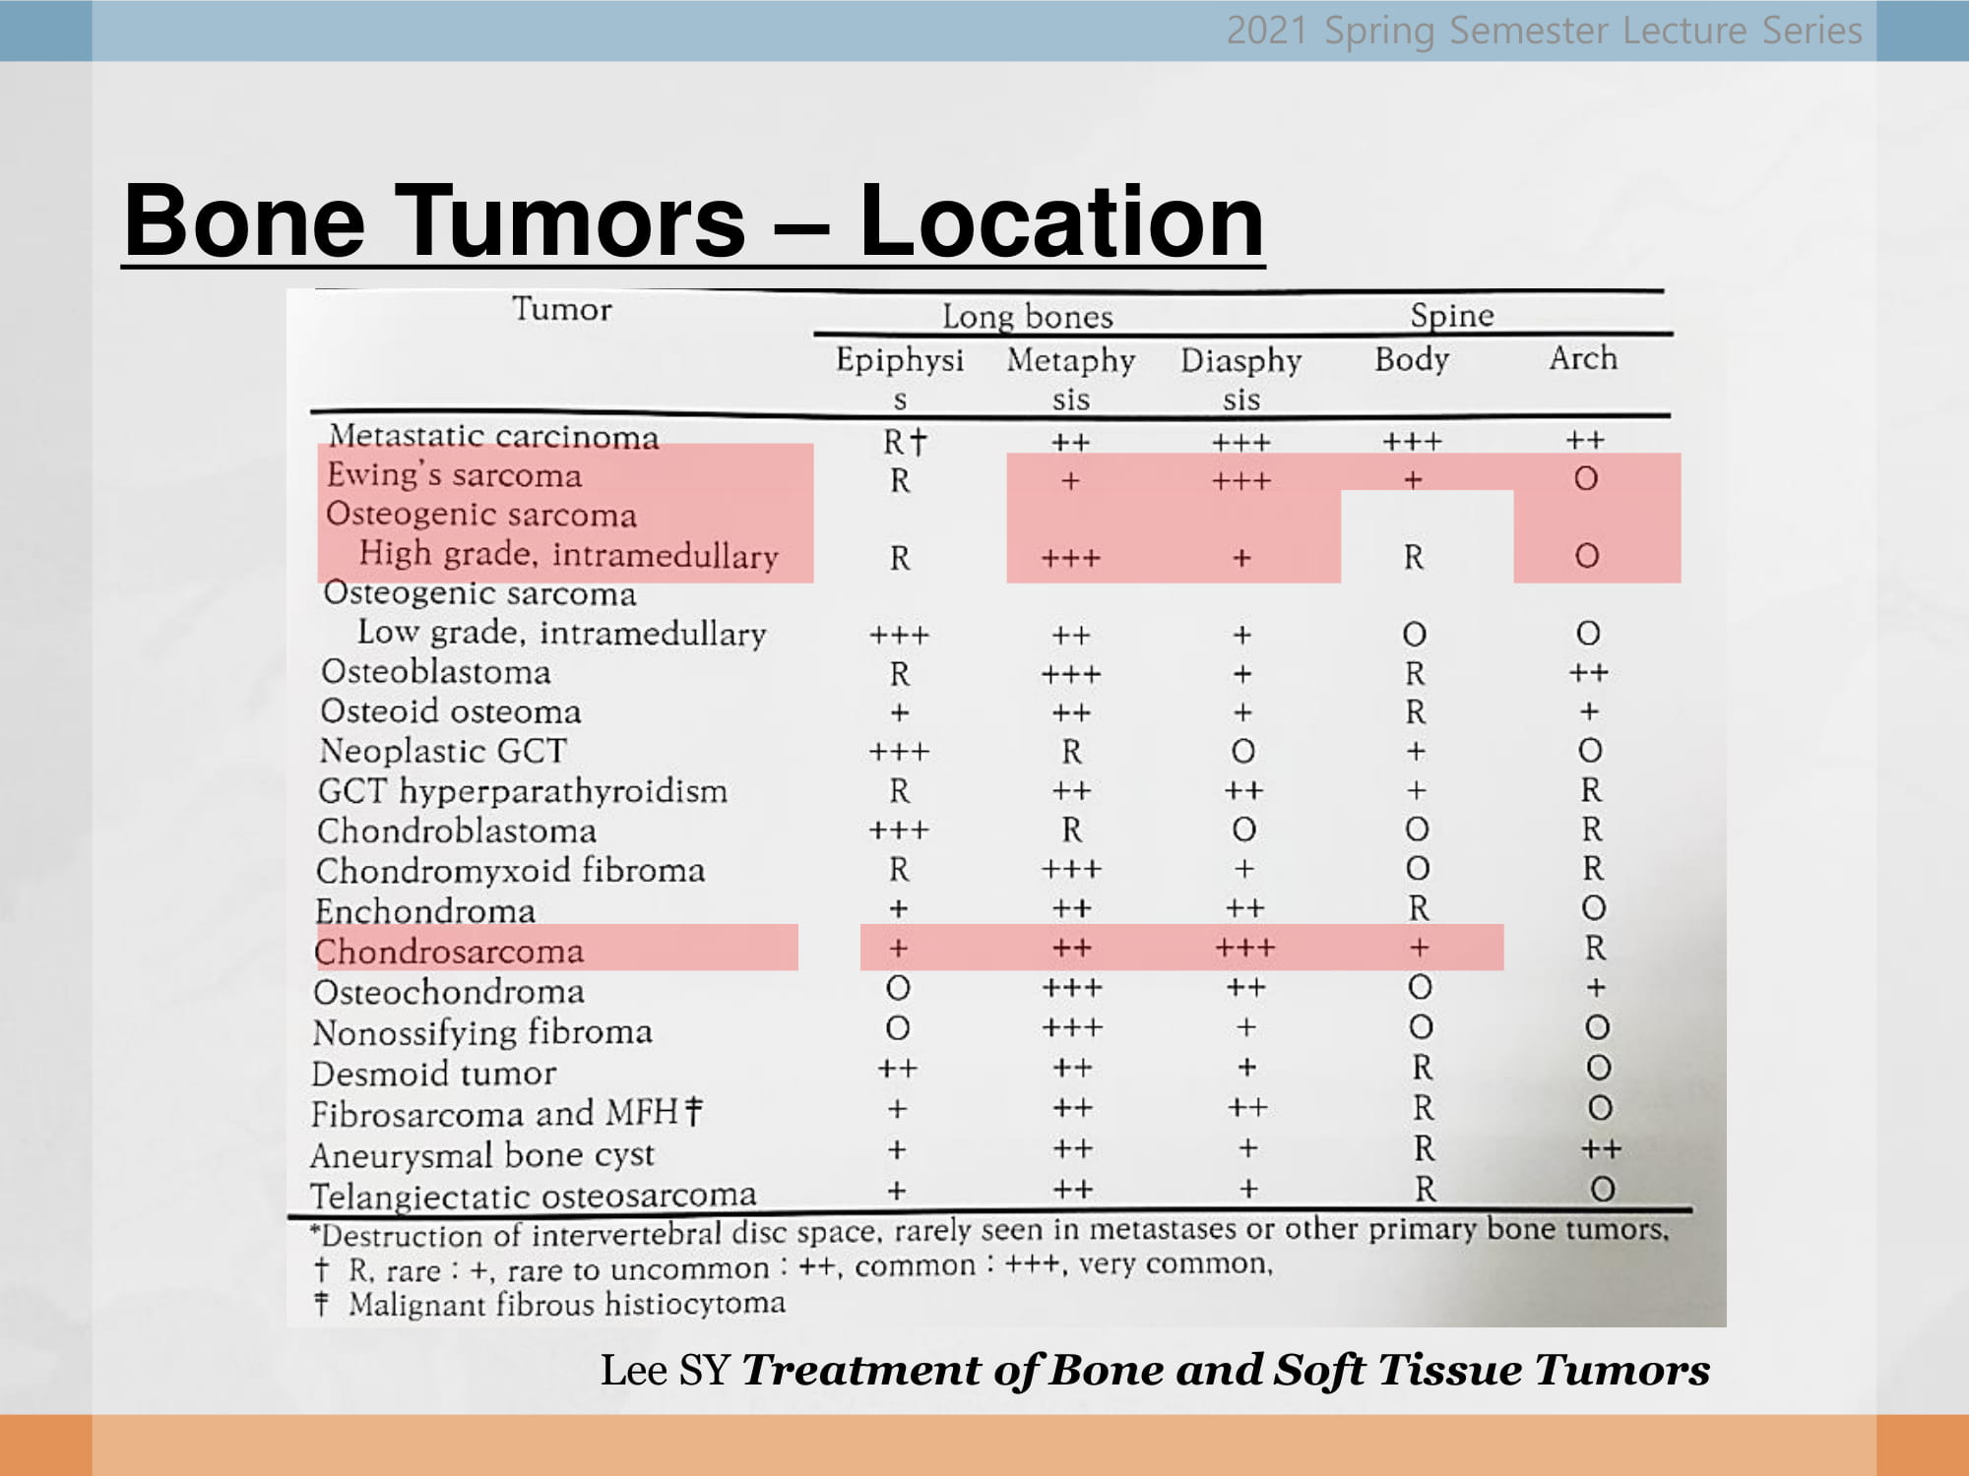
Task: Select the Nonossifying fibroma row label
Action: (x=482, y=1032)
